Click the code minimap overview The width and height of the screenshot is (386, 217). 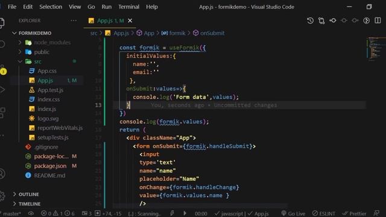pos(376,49)
